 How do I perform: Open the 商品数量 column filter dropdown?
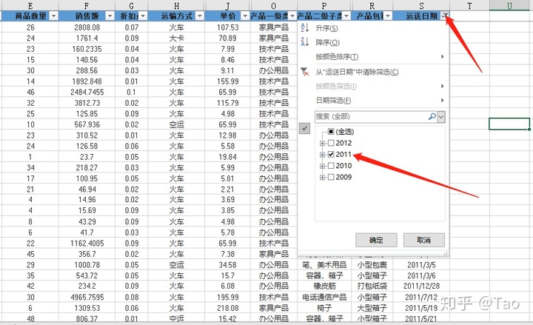click(x=54, y=16)
